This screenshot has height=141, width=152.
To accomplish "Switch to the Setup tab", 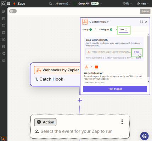I will pyautogui.click(x=87, y=30).
